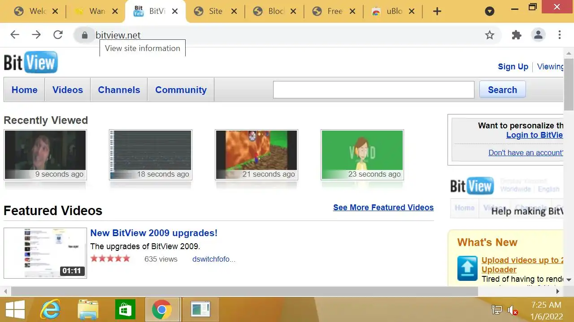Open the Community navigation item
The image size is (574, 322).
[x=181, y=89]
